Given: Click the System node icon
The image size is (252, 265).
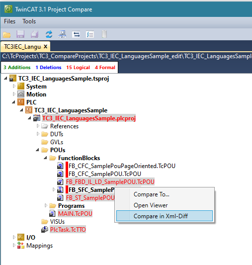Looking at the screenshot, I should [21, 86].
